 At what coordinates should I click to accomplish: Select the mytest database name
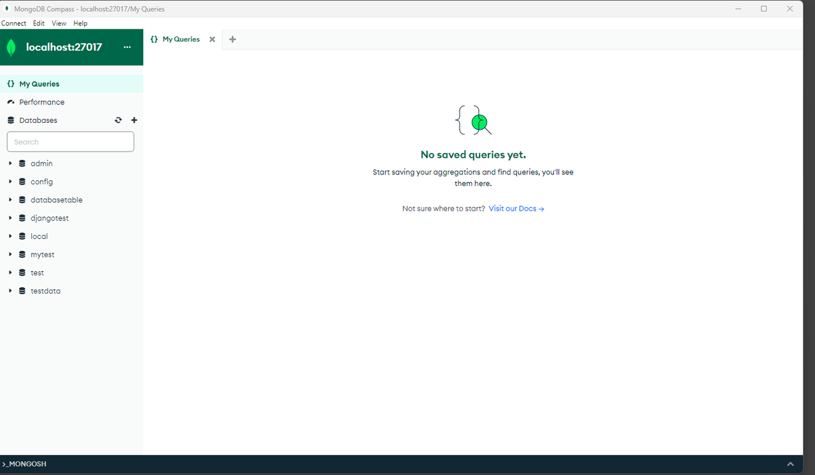pos(43,254)
